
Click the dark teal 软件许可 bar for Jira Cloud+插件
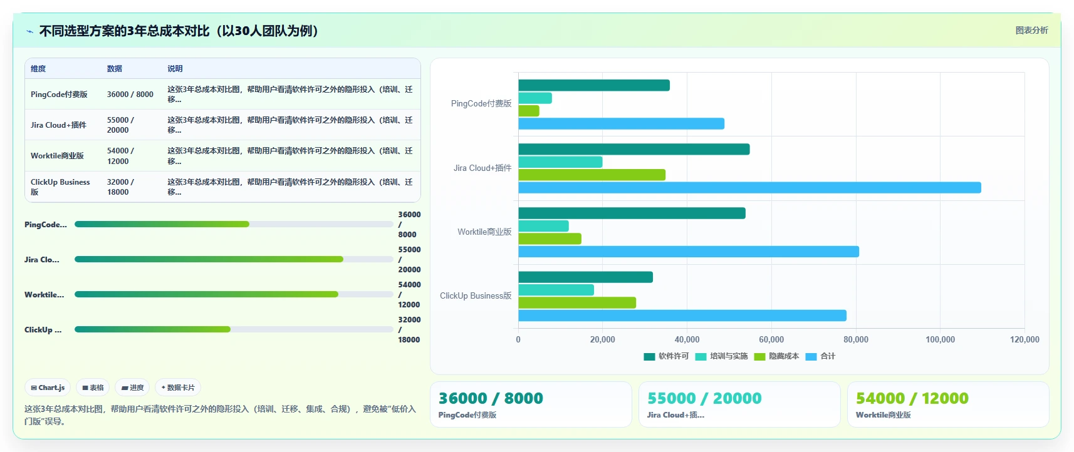(x=634, y=149)
